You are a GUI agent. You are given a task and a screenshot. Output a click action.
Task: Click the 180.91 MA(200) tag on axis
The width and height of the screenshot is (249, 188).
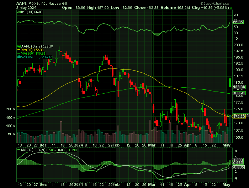pos(239,93)
